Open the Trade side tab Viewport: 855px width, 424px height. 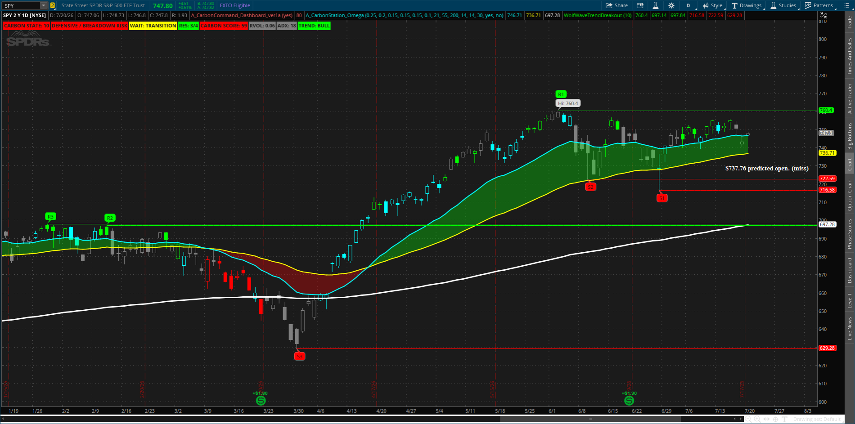pyautogui.click(x=850, y=22)
